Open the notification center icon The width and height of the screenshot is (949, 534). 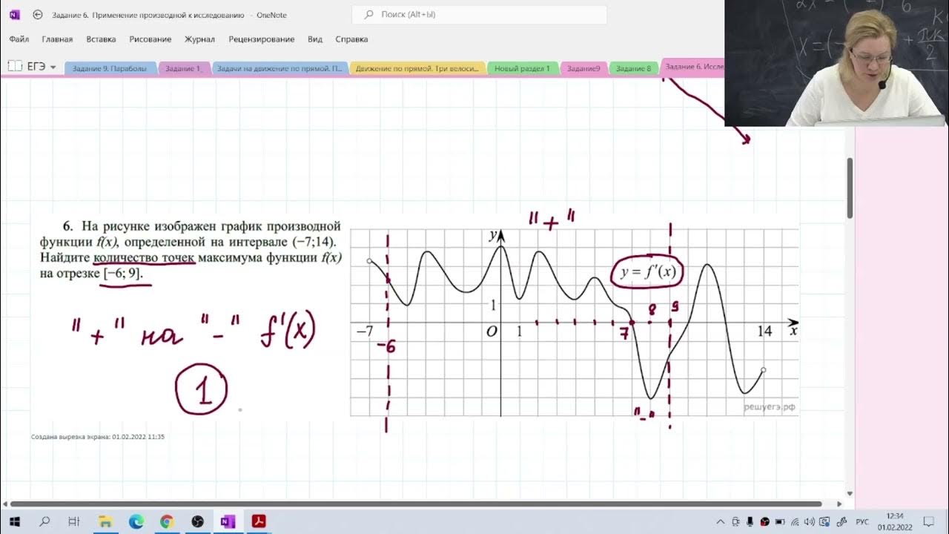pyautogui.click(x=928, y=521)
